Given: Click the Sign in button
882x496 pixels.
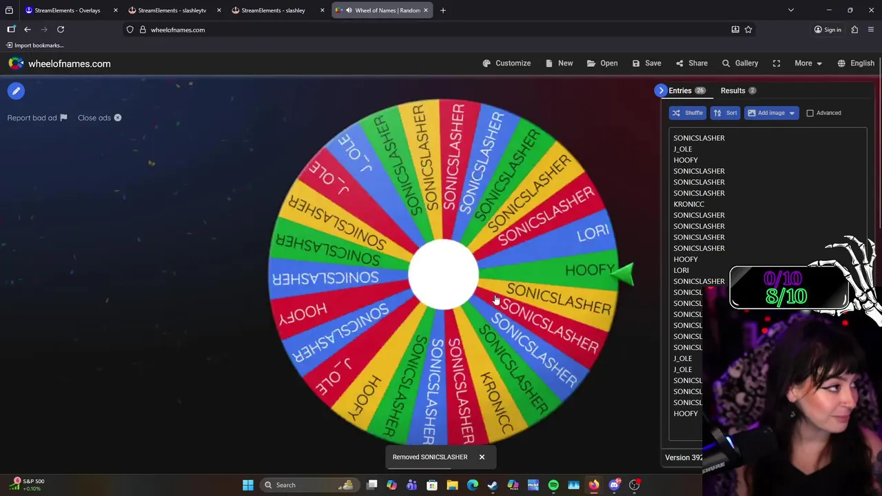Looking at the screenshot, I should (827, 30).
